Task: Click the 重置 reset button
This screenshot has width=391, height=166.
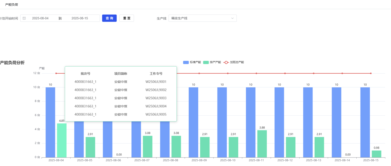Action: pyautogui.click(x=127, y=18)
